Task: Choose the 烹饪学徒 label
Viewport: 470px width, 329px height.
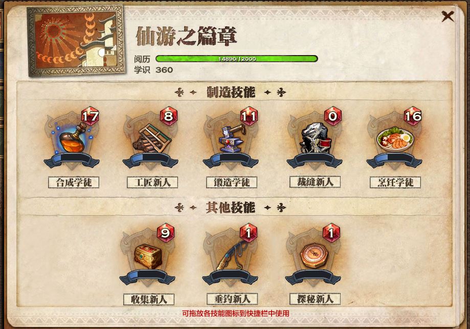Action: (x=395, y=182)
